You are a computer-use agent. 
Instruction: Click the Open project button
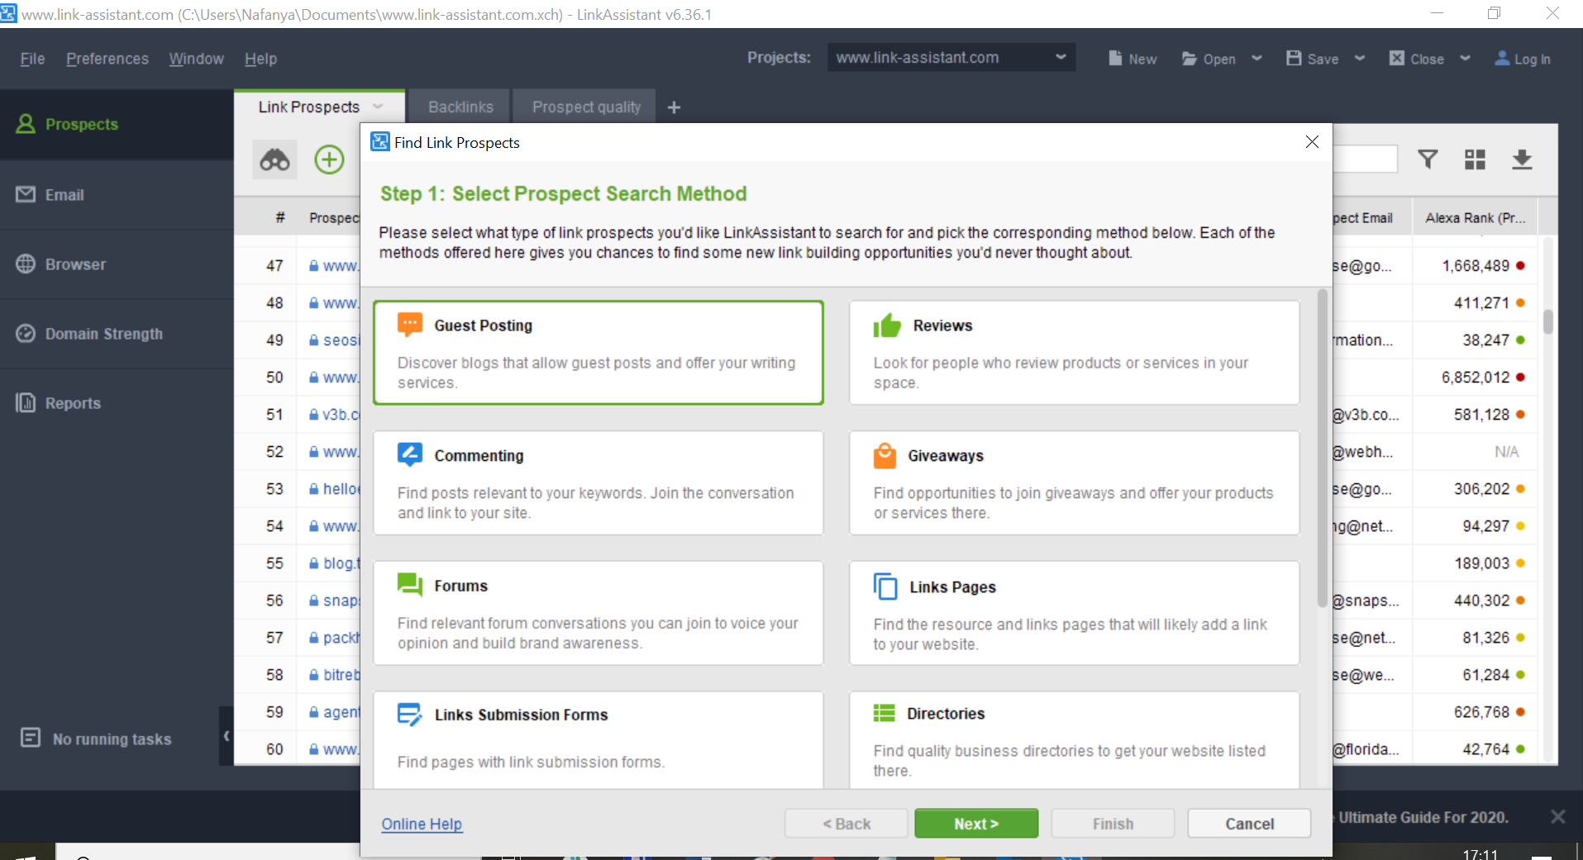pyautogui.click(x=1209, y=59)
